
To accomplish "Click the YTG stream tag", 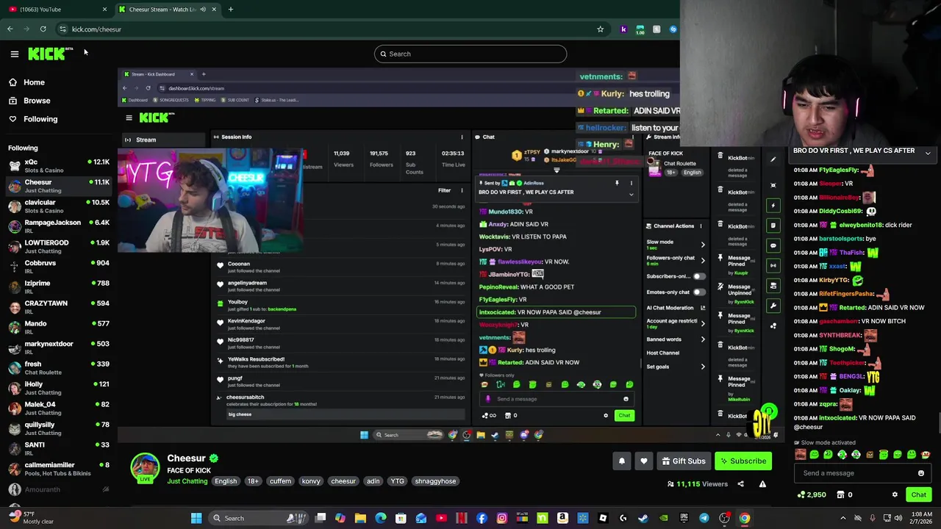I will point(397,481).
